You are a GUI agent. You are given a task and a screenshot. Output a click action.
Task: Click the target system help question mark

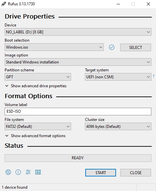(154, 76)
